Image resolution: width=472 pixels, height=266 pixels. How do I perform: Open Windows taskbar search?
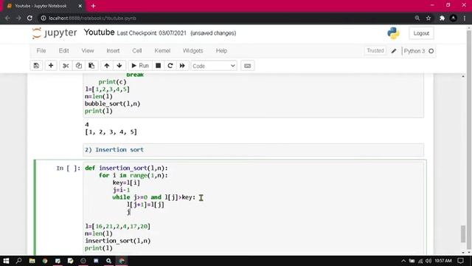tap(18, 261)
